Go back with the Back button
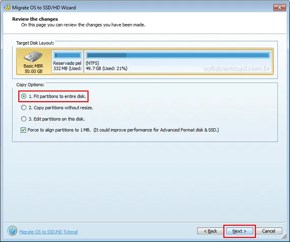 coord(210,231)
